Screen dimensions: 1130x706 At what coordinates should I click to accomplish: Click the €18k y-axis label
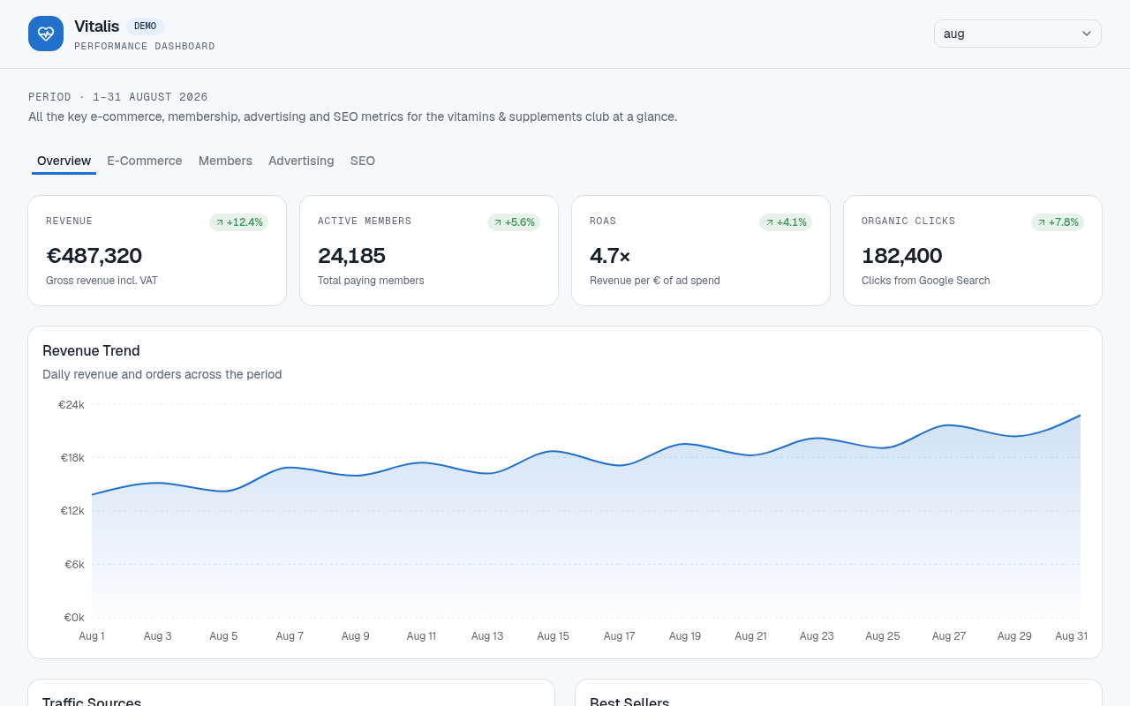point(72,457)
